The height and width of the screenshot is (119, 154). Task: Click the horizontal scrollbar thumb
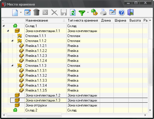coord(34,115)
